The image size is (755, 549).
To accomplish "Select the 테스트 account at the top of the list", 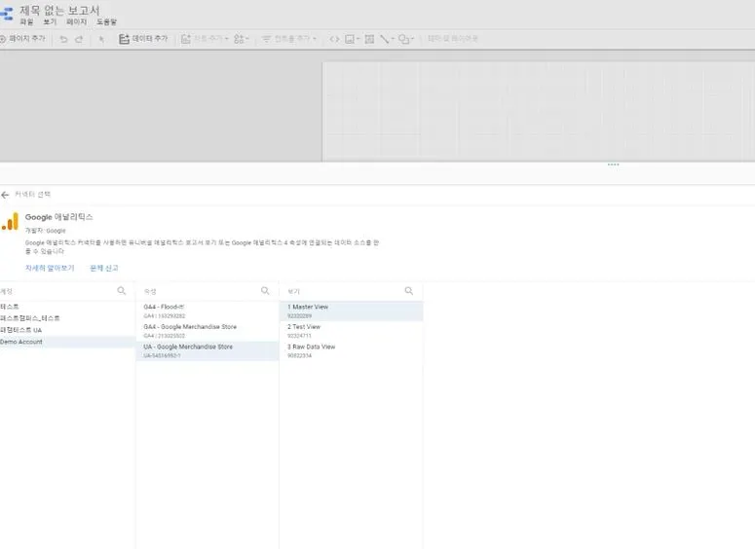I will click(67, 307).
